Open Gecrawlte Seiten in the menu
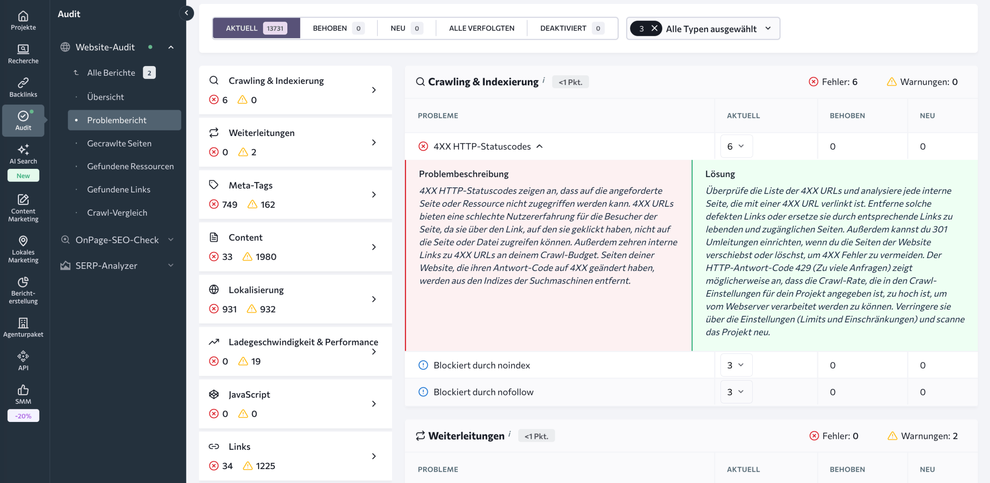The width and height of the screenshot is (990, 483). (119, 143)
